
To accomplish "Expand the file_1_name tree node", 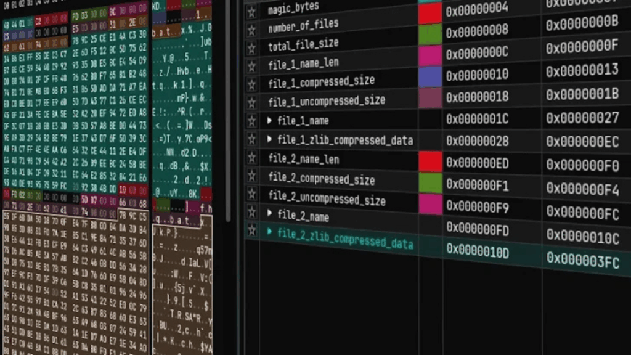I will (270, 121).
